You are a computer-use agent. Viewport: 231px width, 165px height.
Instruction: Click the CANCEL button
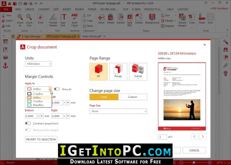(194, 150)
